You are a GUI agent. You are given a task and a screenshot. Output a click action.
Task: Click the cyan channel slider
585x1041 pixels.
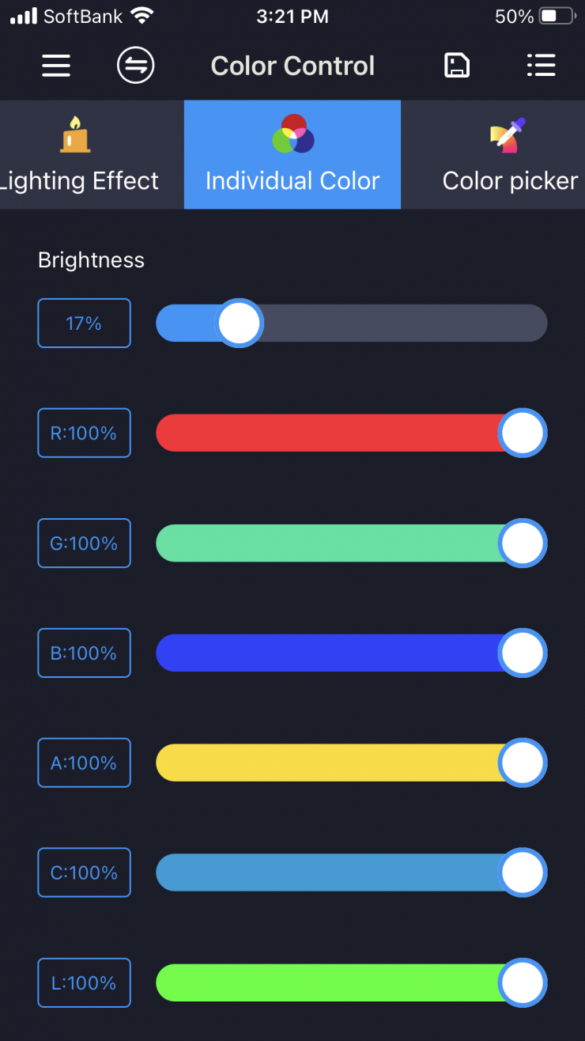click(x=332, y=873)
